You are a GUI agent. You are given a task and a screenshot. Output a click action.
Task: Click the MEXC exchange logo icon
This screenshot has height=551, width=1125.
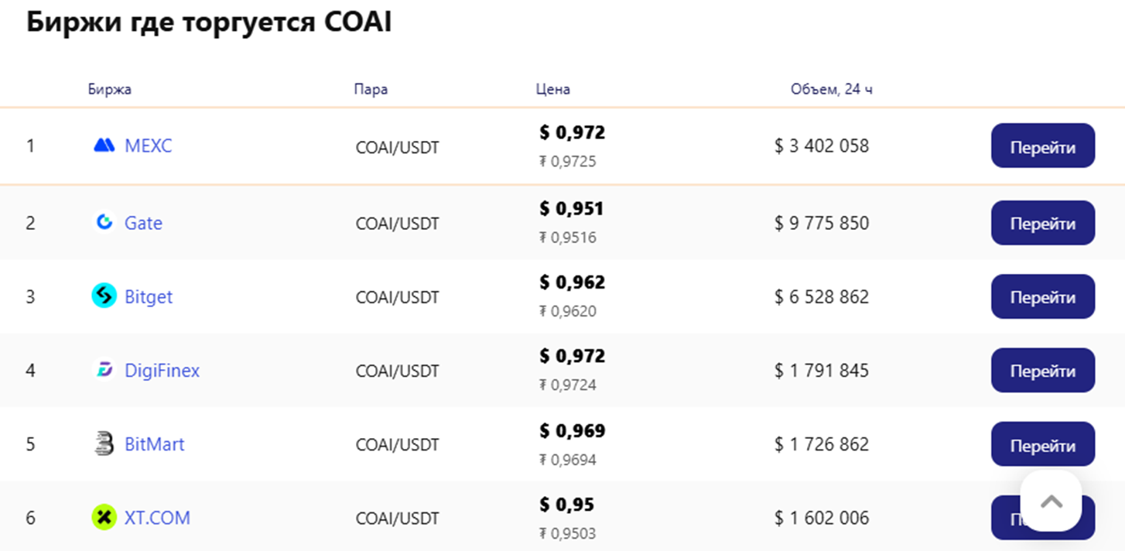tap(104, 145)
